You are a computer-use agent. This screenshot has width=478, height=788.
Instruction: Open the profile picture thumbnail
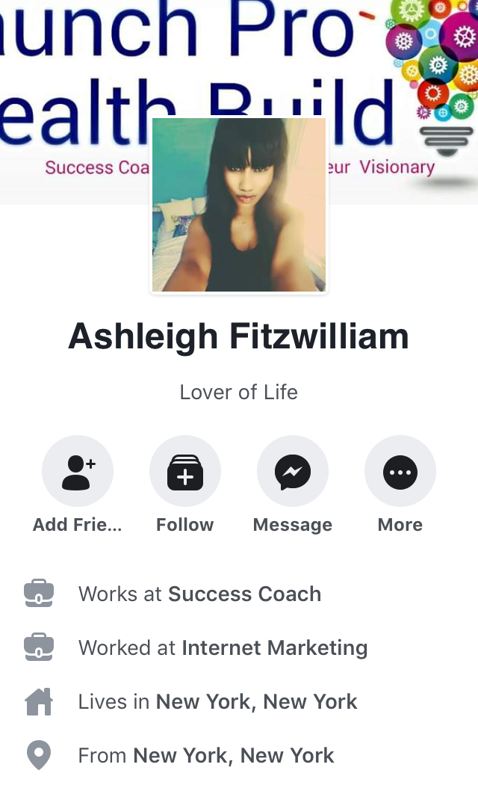coord(239,205)
